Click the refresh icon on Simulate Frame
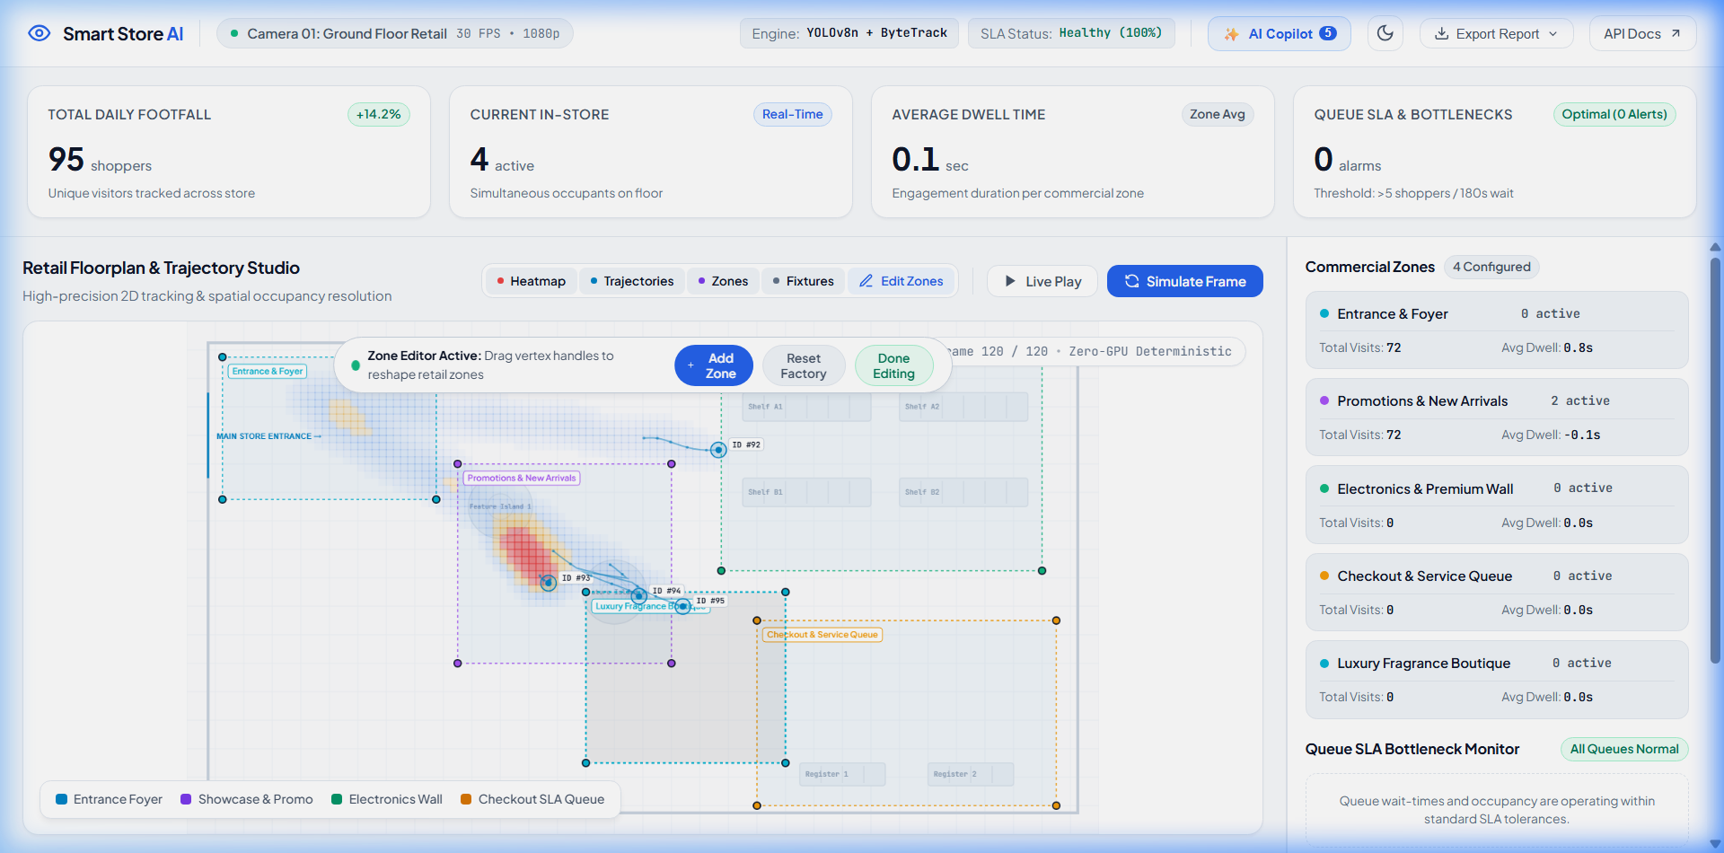Screen dimensions: 1724x853 point(1131,281)
